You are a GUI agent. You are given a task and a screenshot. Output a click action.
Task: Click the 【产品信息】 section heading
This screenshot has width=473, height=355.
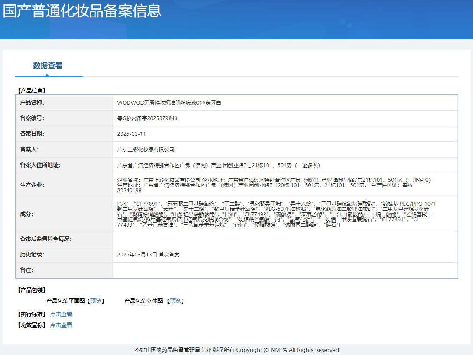click(32, 91)
